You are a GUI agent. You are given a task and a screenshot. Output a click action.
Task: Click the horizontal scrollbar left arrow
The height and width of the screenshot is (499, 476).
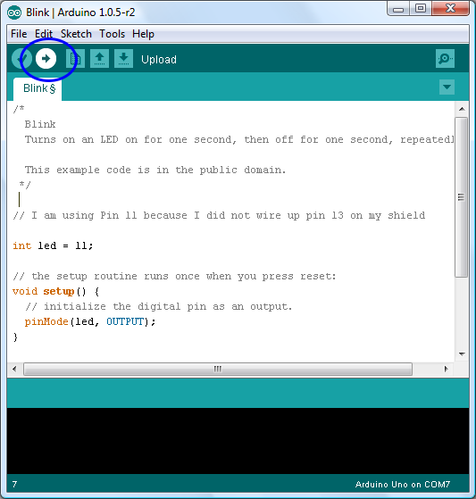coord(14,370)
